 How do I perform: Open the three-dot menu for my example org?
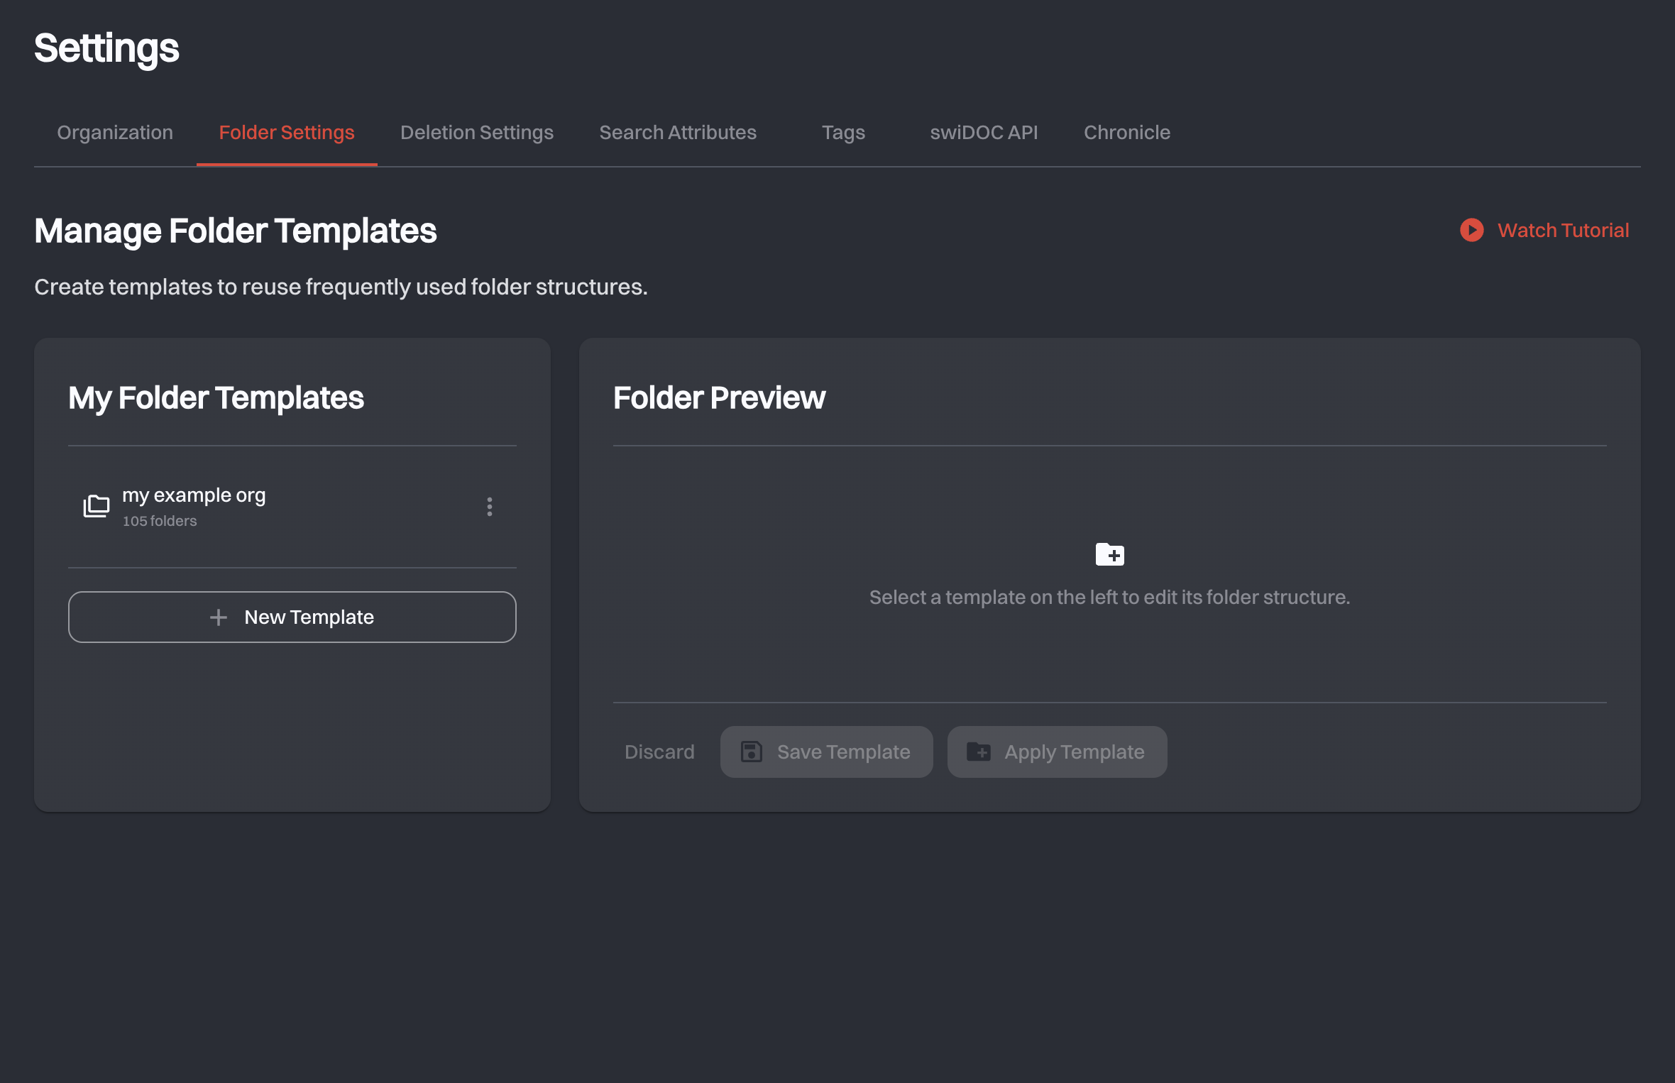(489, 507)
